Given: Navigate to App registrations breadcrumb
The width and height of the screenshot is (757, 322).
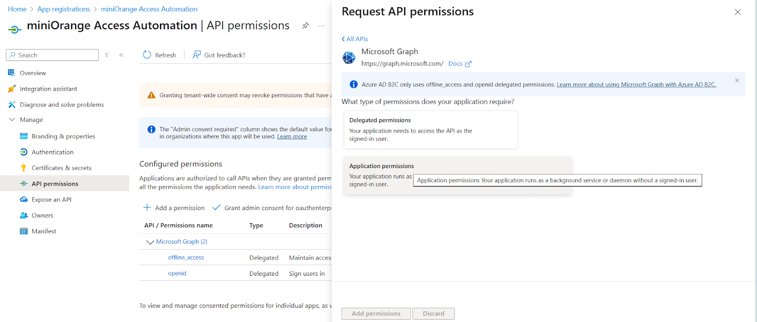Looking at the screenshot, I should (x=63, y=9).
